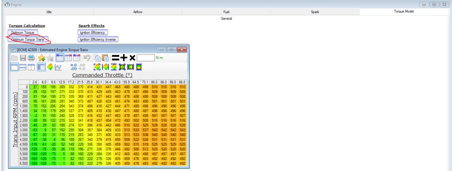
Task: Show the table grid view
Action: point(41,67)
